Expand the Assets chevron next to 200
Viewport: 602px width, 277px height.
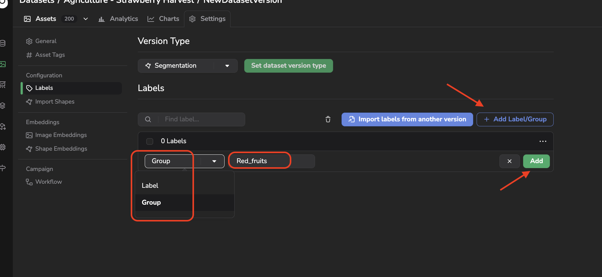(85, 19)
